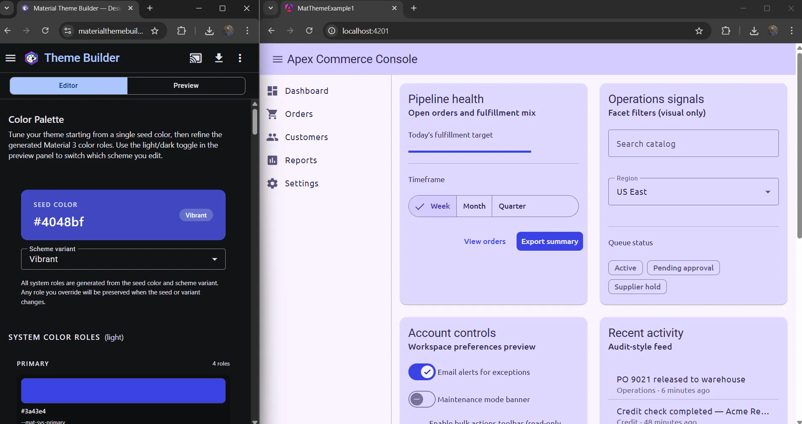
Task: Open tab search dropdown in Theme Builder window
Action: pos(7,8)
